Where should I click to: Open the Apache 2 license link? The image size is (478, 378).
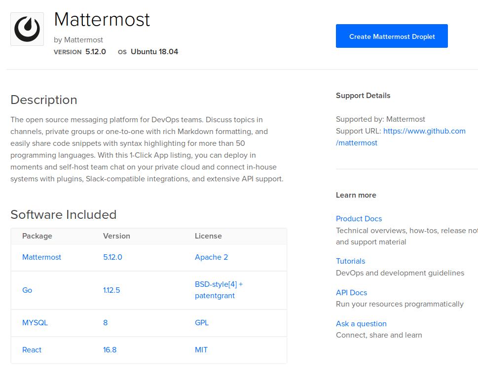[x=211, y=257]
